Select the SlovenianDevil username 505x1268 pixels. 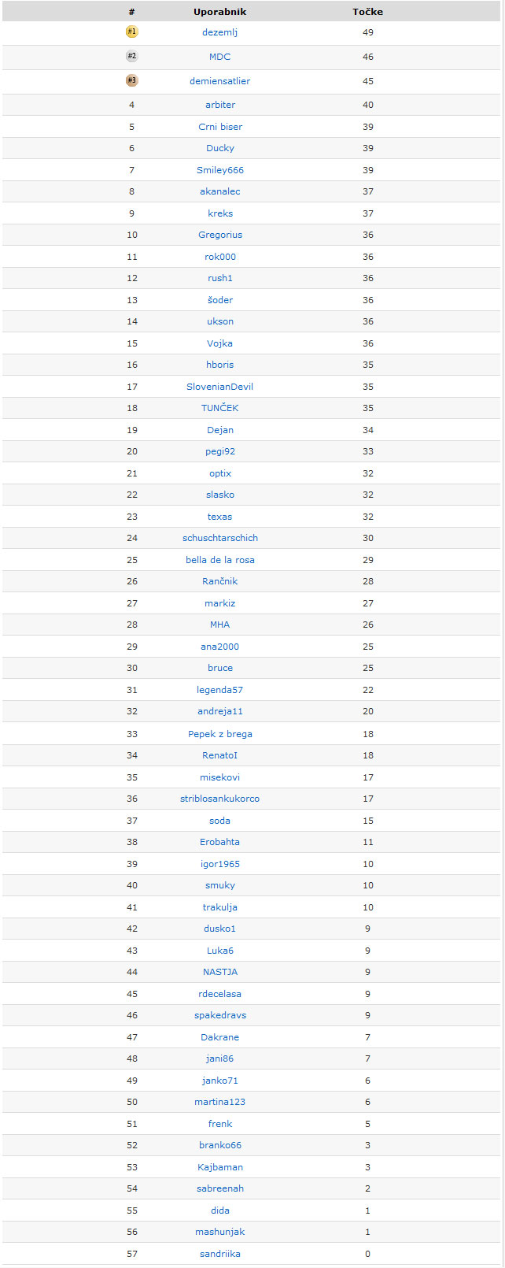[220, 387]
